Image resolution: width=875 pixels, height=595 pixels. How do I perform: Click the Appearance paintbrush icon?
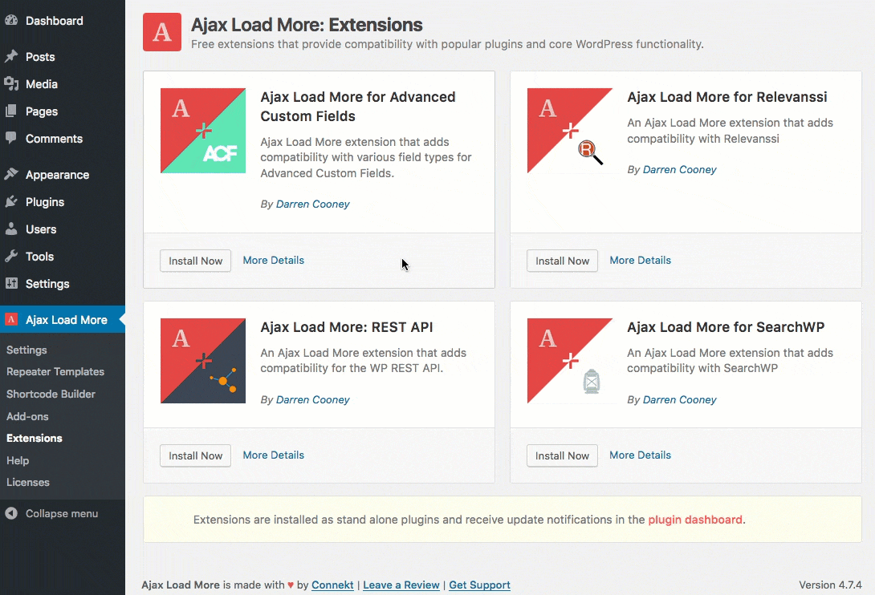click(11, 174)
